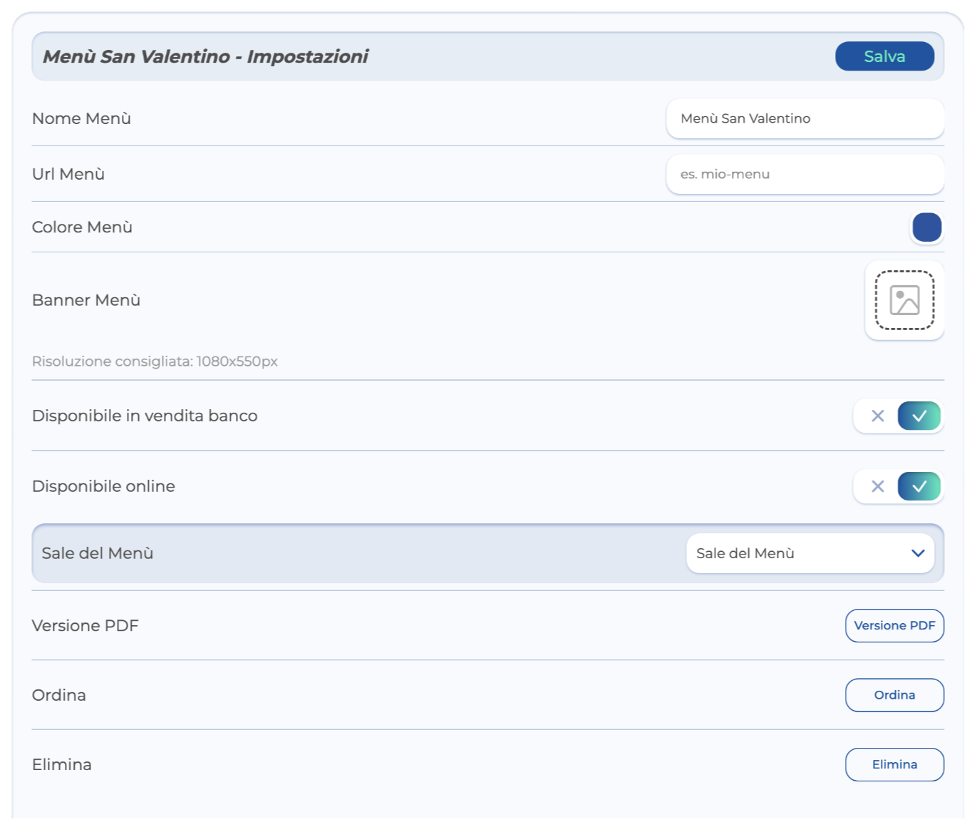The image size is (972, 827).
Task: Enable vendita banco with its checkmark
Action: [x=919, y=416]
